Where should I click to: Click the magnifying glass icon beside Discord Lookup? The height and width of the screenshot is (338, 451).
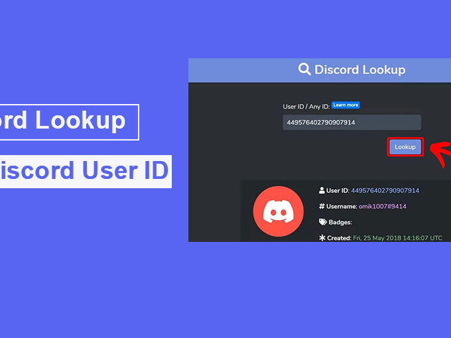304,70
